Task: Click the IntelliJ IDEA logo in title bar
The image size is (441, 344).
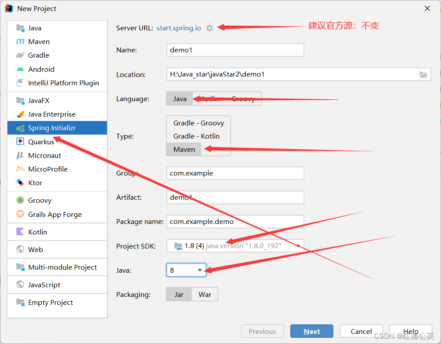Action: coord(9,8)
